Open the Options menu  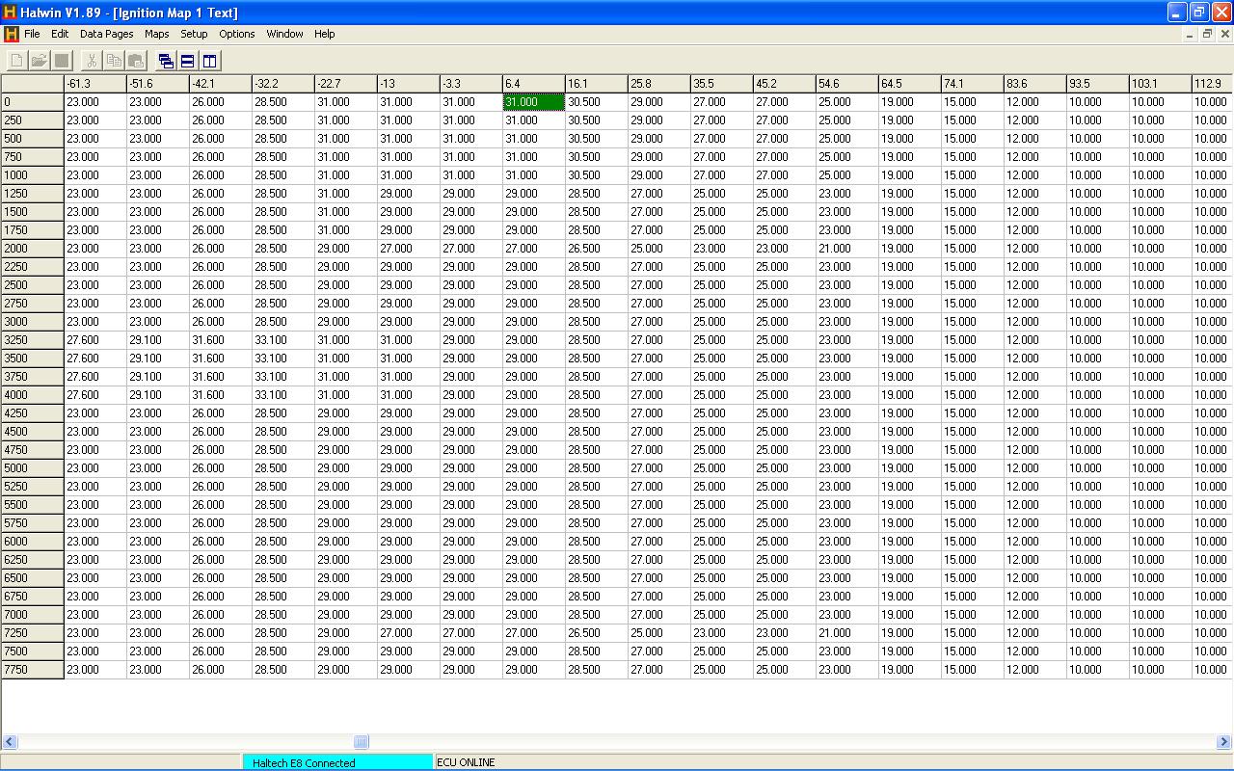click(237, 34)
